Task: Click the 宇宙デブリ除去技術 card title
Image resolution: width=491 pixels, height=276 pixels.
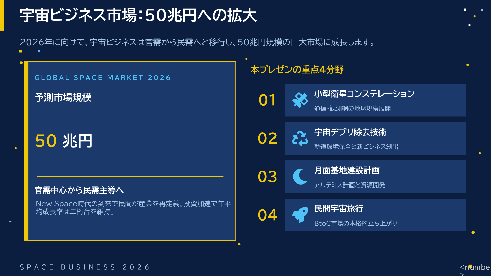Action: pos(350,132)
